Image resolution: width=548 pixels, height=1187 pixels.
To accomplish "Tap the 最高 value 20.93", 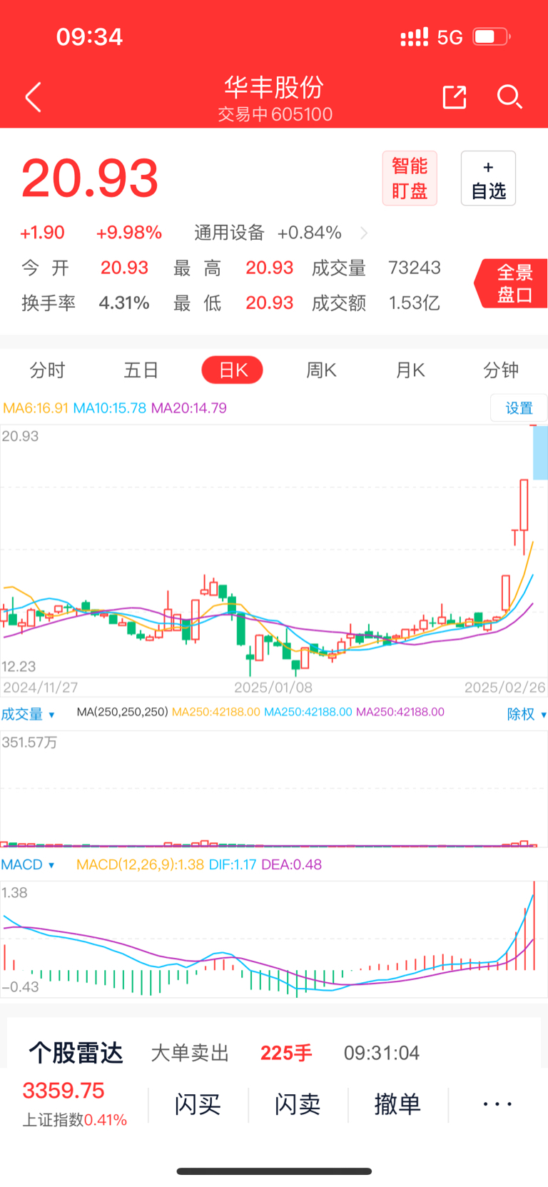I will 270,268.
